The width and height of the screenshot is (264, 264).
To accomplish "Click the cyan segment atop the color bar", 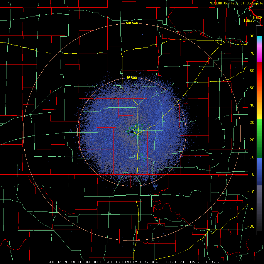I will point(259,38).
